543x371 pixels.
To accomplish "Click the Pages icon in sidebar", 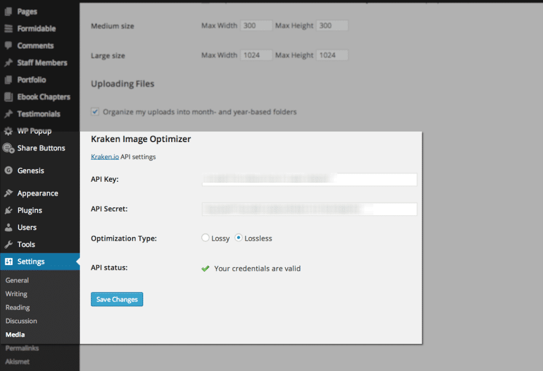I will pos(8,12).
